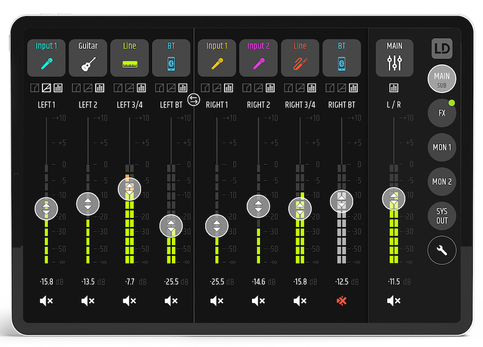Open the Guitar channel settings
The width and height of the screenshot is (483, 347).
coord(88,58)
